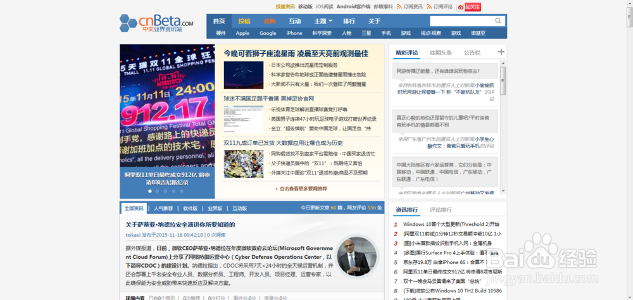Click the plus icon beside 公告栏
The image size is (633, 300).
[x=501, y=52]
